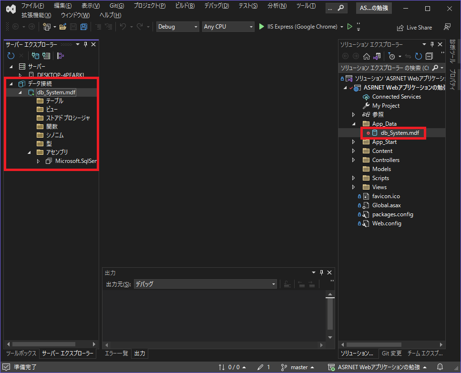Click the Open File folder icon in toolbar

tap(62, 27)
